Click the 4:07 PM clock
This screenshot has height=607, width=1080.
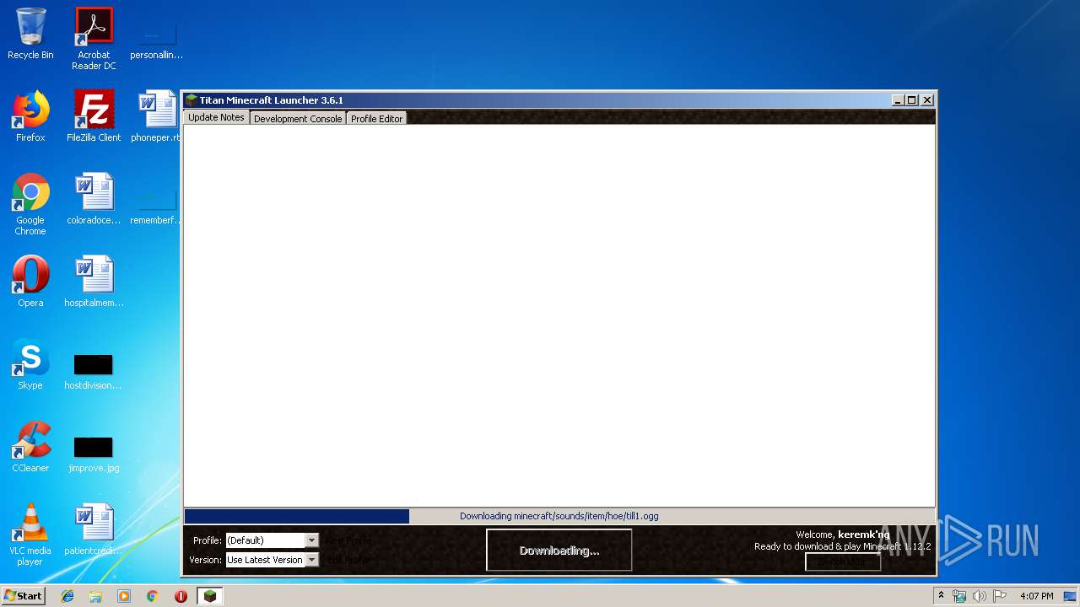coord(1036,596)
